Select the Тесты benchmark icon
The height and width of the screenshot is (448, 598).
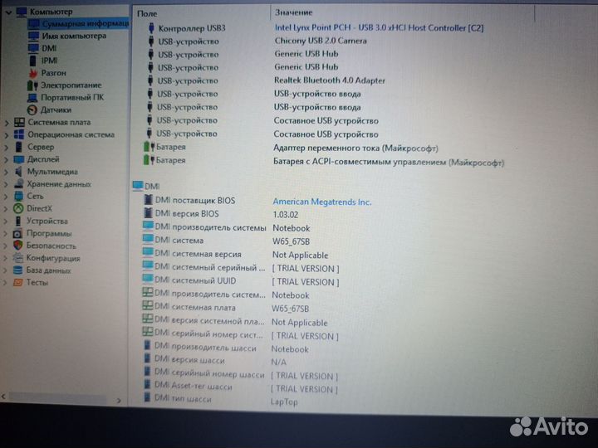click(18, 282)
